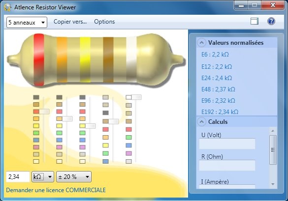Open the kΩ unit dropdown
288x201 pixels.
pos(43,177)
